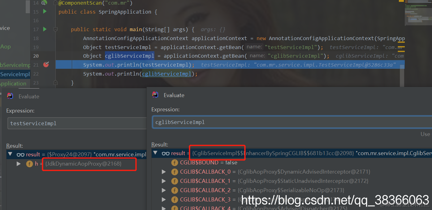Expand the h field JdkDynamicAopProxy node
The height and width of the screenshot is (210, 432).
[x=19, y=164]
